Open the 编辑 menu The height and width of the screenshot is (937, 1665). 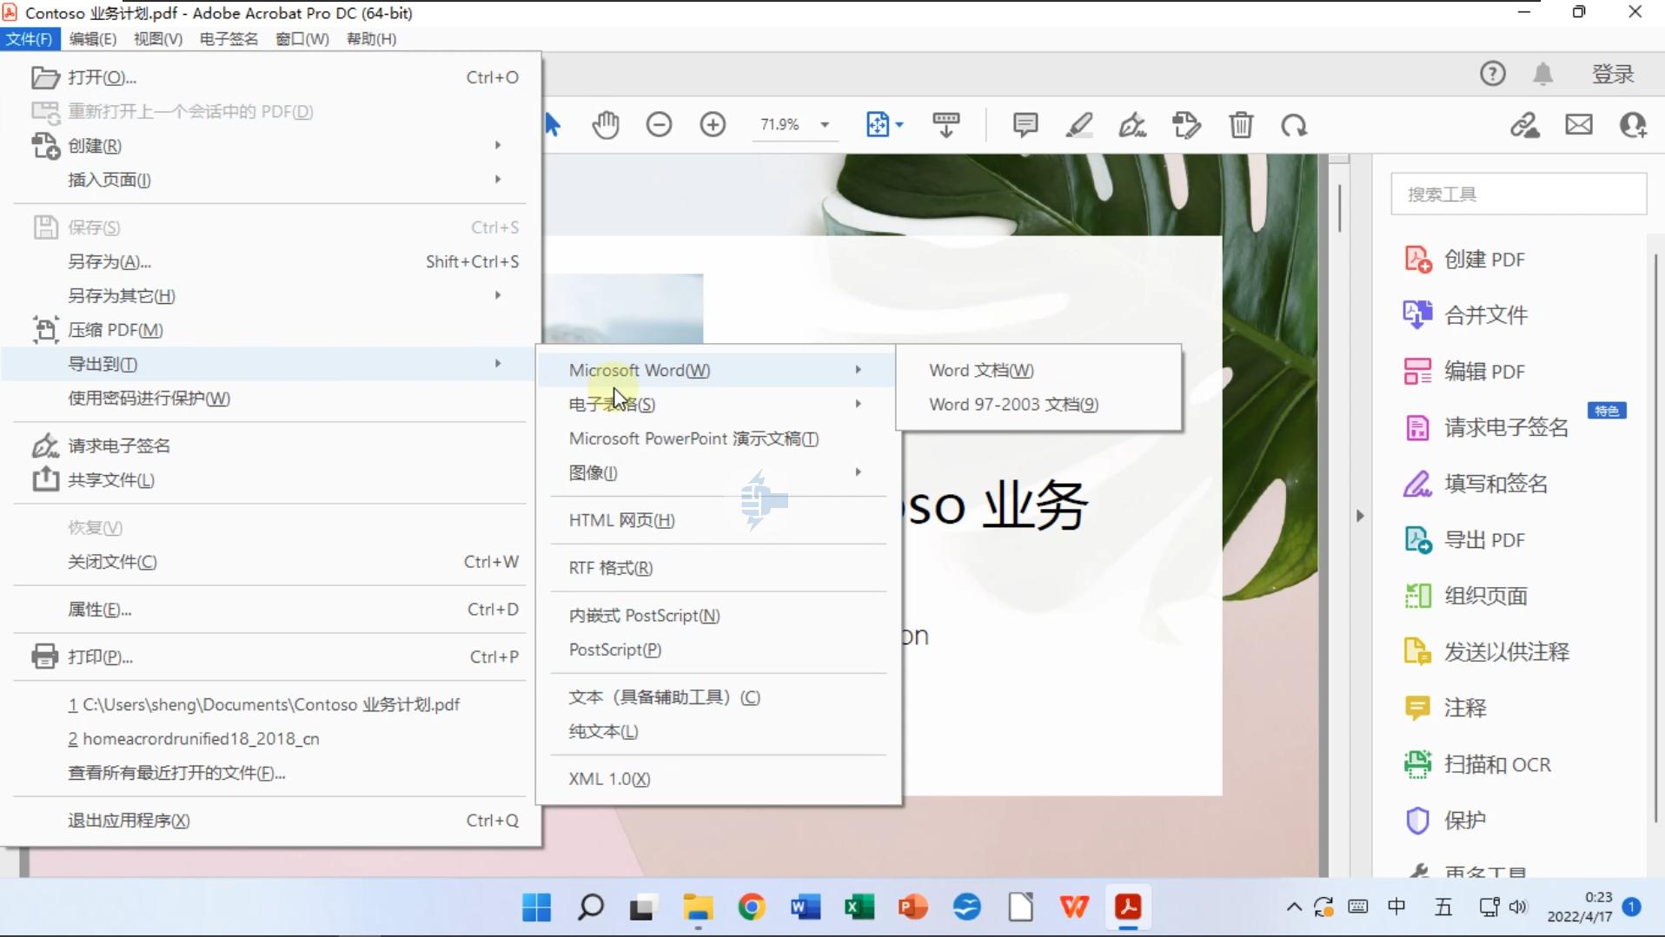click(x=92, y=38)
